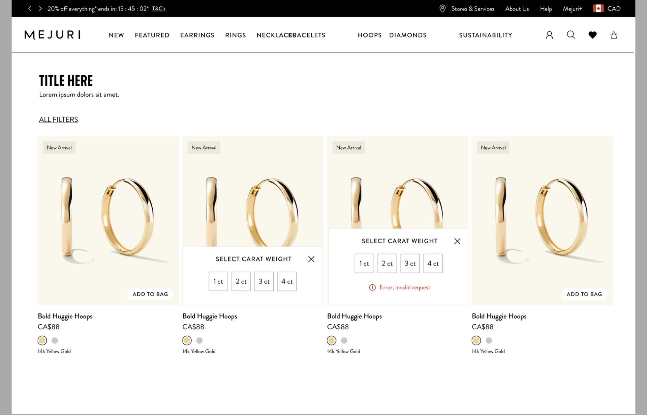The width and height of the screenshot is (647, 415).
Task: Select 2 ct in the second product card
Action: point(241,281)
